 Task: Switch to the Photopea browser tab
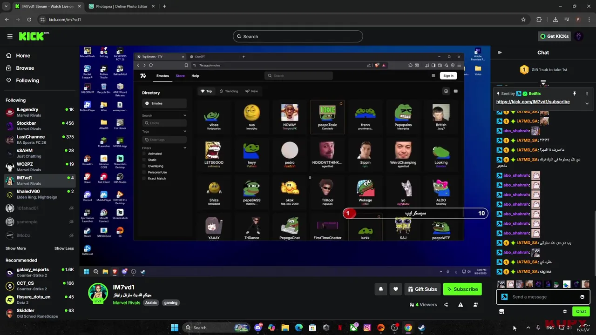tap(121, 7)
